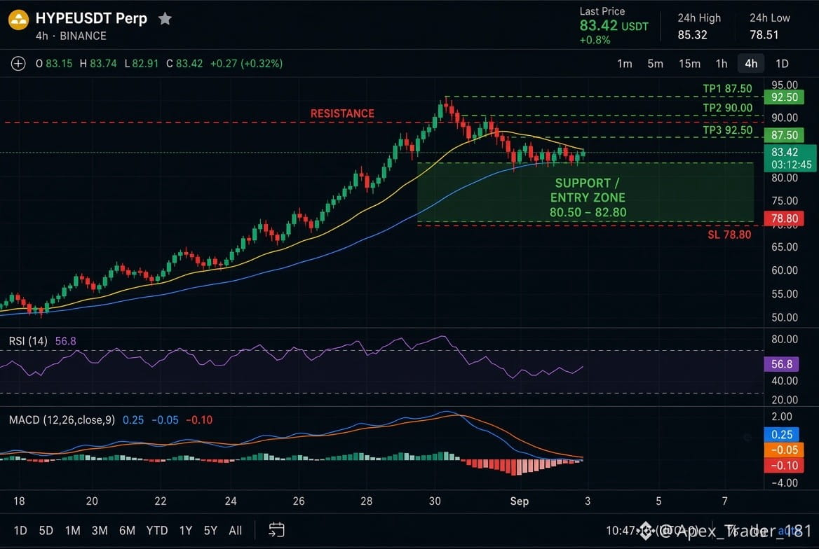The height and width of the screenshot is (549, 819).
Task: Select the 1h timeframe
Action: coord(722,64)
